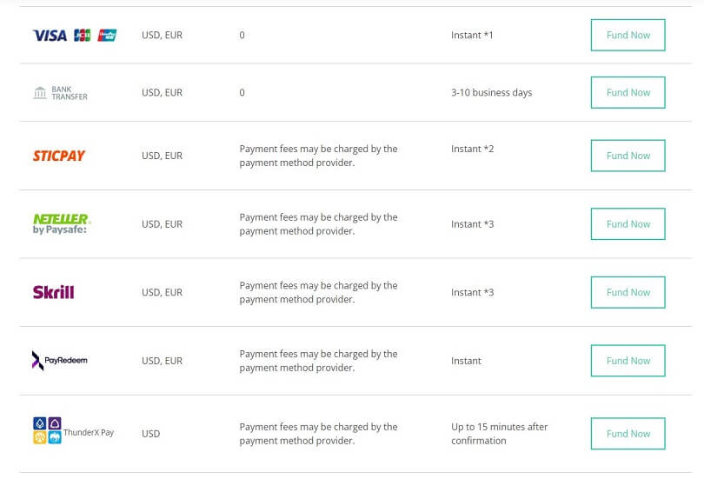Click the UnionPay card logo
Screen dimensions: 704x479
coord(107,35)
